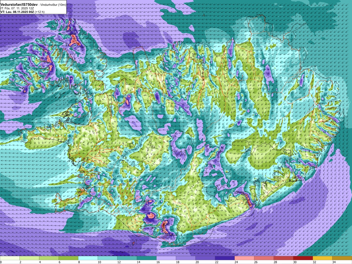Click the legend scale value '4'
The image size is (352, 264).
[x=40, y=262]
